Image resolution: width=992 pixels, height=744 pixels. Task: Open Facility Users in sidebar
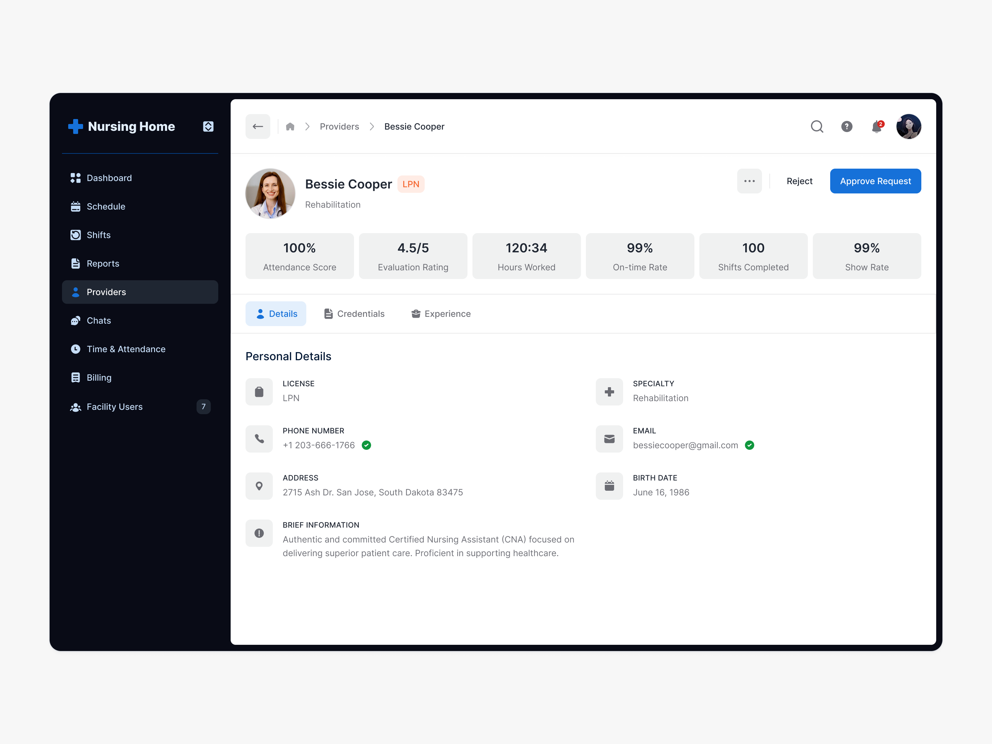click(140, 407)
